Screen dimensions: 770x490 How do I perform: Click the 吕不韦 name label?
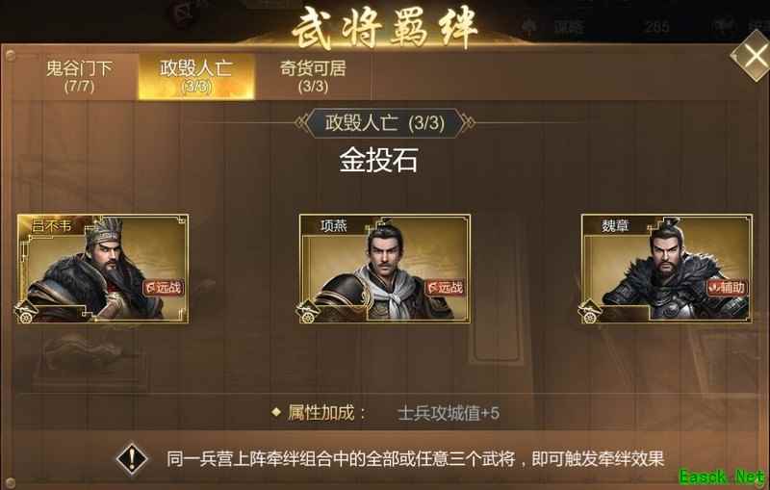click(x=51, y=226)
